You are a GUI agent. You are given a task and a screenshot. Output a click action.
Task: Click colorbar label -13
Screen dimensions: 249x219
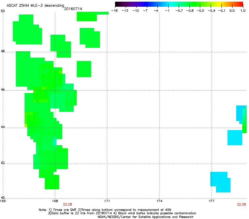[x=125, y=11]
